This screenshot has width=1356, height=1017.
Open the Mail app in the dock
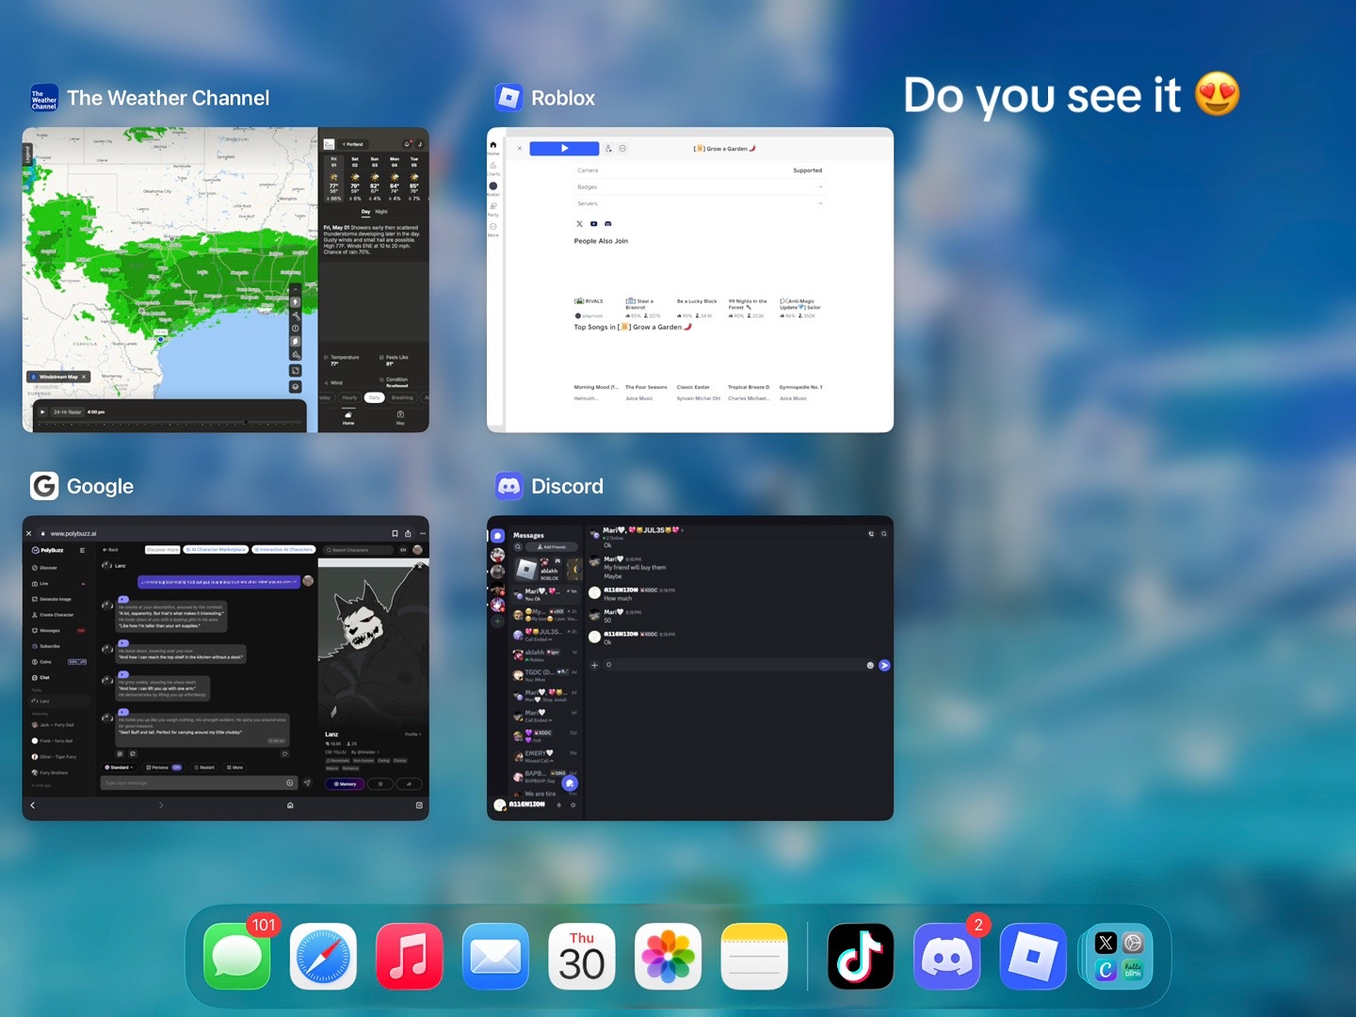[x=495, y=957]
